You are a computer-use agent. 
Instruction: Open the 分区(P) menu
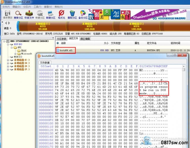(27, 7)
